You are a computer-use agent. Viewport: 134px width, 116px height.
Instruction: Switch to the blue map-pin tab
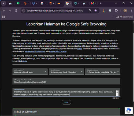coord(33,3)
